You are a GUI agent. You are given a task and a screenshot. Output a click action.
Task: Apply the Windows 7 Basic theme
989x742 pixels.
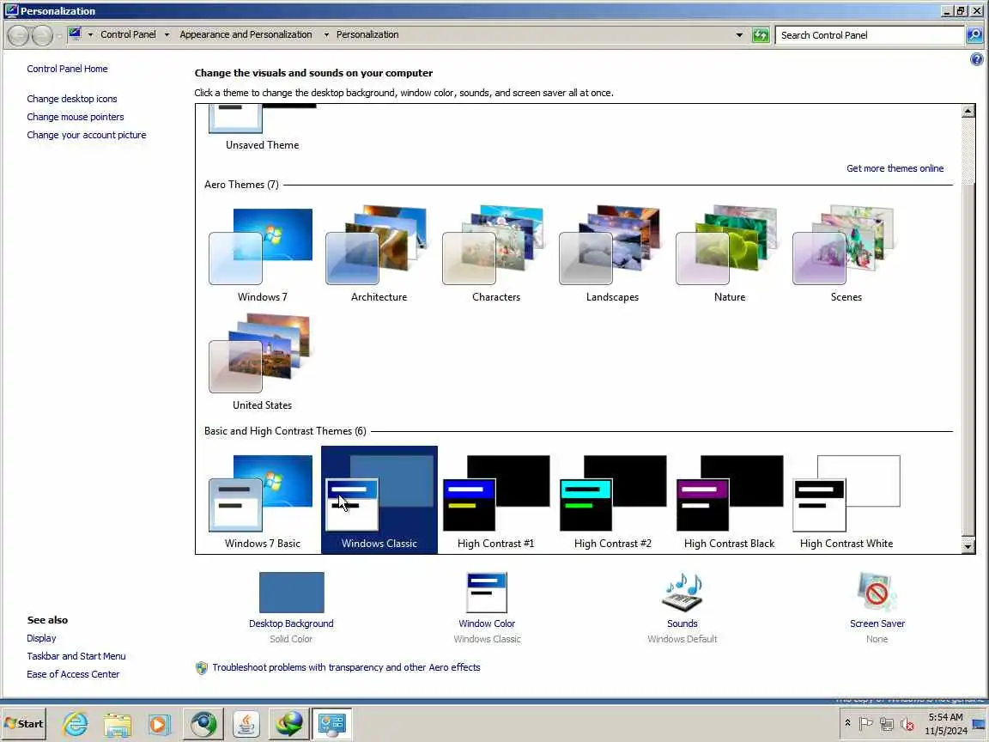(x=262, y=501)
